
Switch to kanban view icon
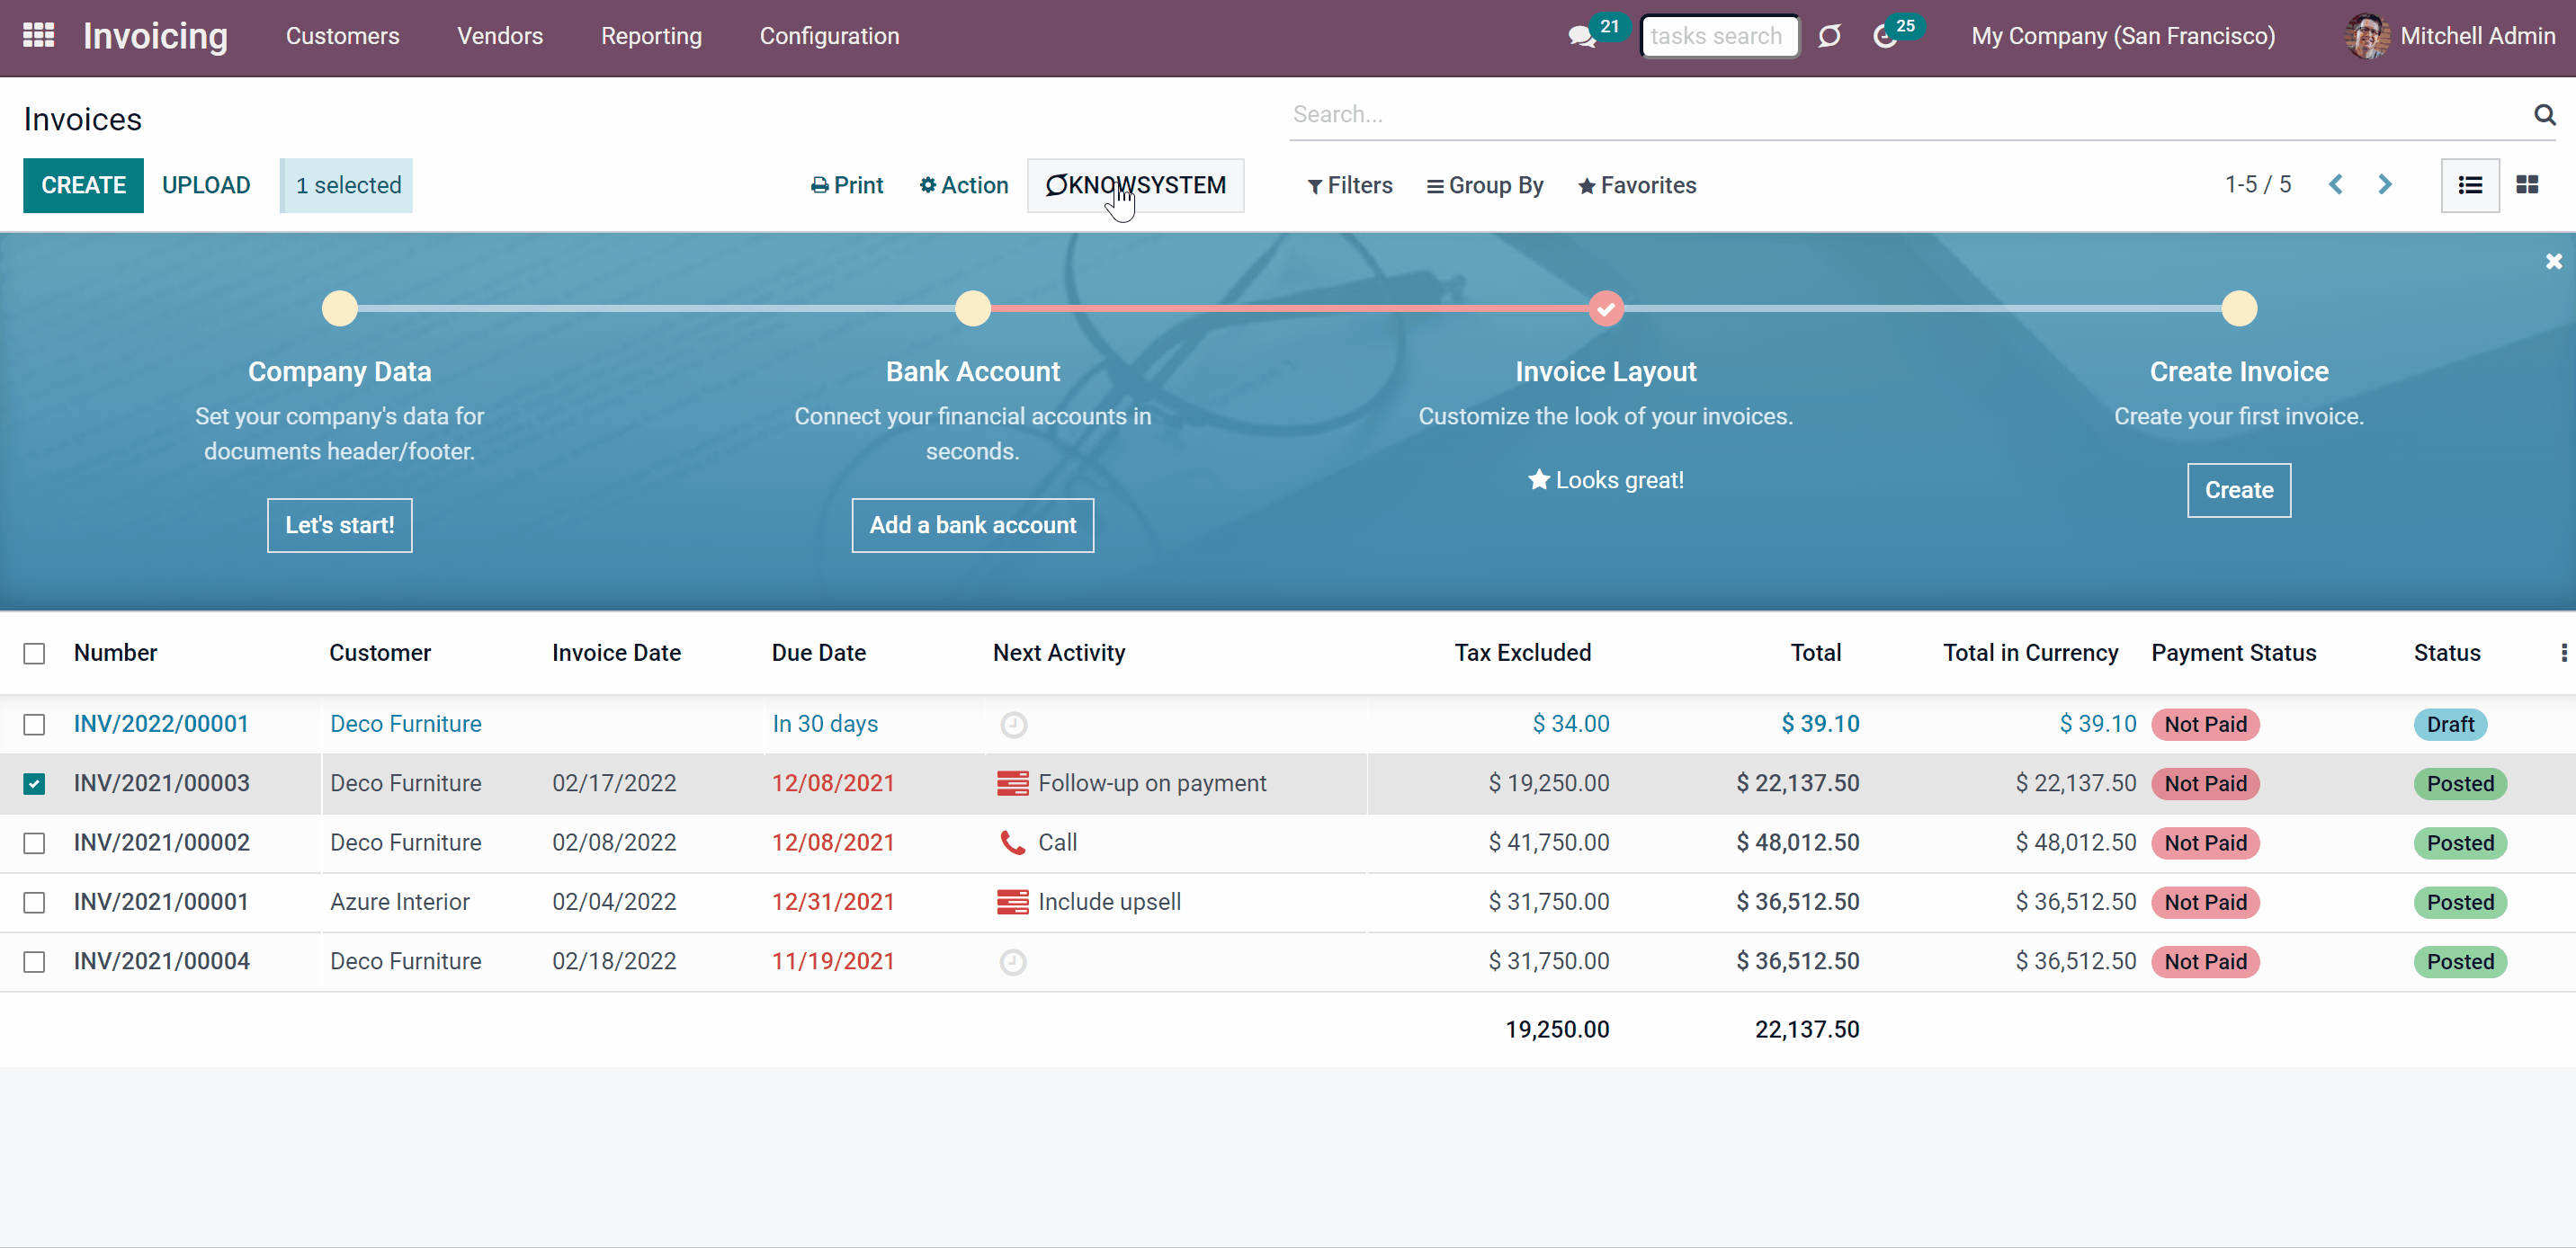[x=2527, y=185]
